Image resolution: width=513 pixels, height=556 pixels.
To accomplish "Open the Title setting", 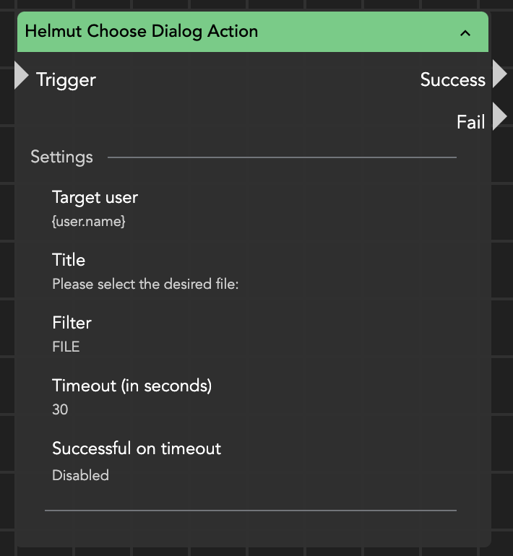I will (x=69, y=260).
